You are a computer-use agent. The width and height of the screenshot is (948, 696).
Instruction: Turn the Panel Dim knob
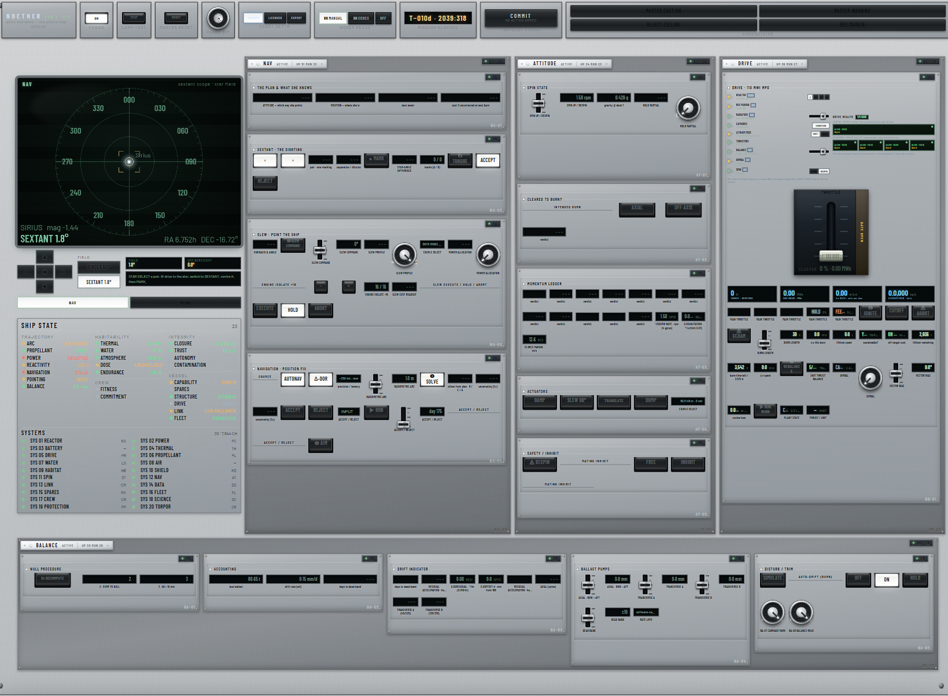click(x=218, y=19)
